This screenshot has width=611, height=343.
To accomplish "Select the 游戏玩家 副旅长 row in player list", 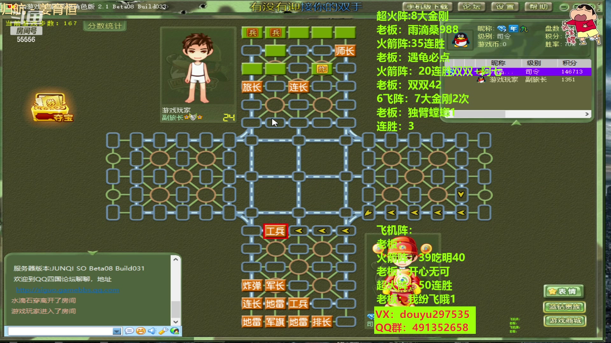I will click(518, 79).
